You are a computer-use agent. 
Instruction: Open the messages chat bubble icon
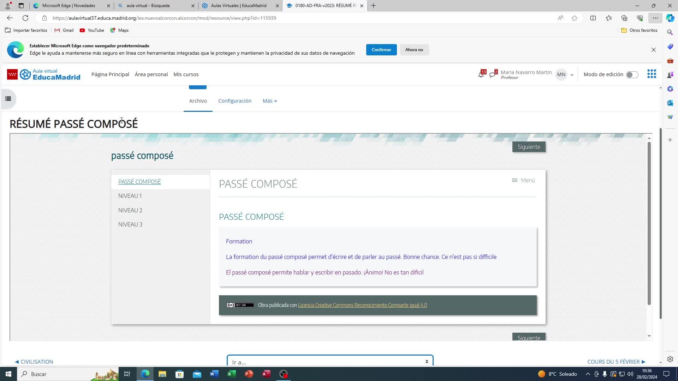[493, 74]
